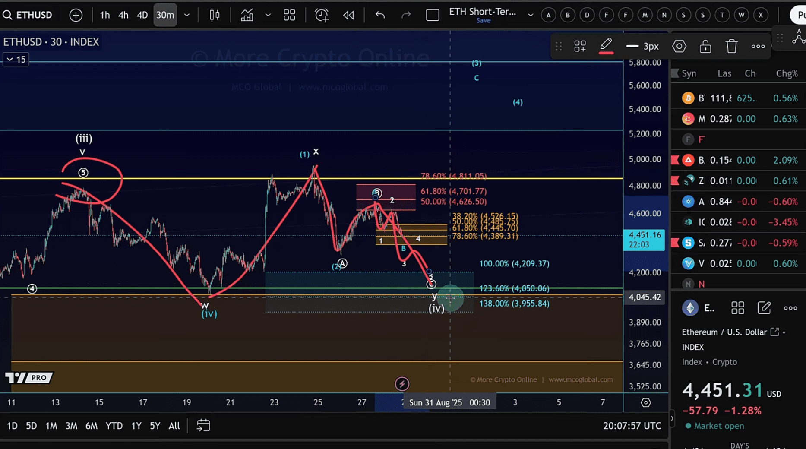Select the Bitcoin row showing 0.56%
Viewport: 806px width, 449px height.
[x=738, y=98]
